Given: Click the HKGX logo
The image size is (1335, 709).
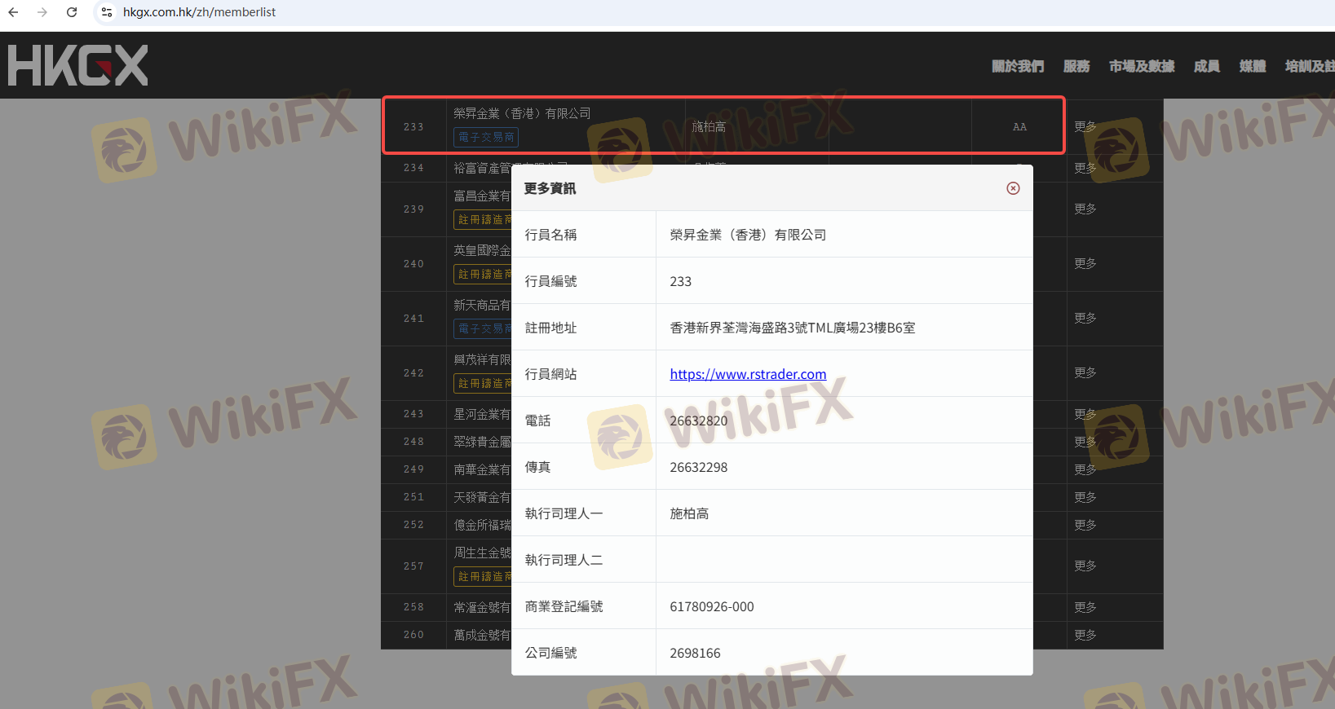Looking at the screenshot, I should 78,65.
